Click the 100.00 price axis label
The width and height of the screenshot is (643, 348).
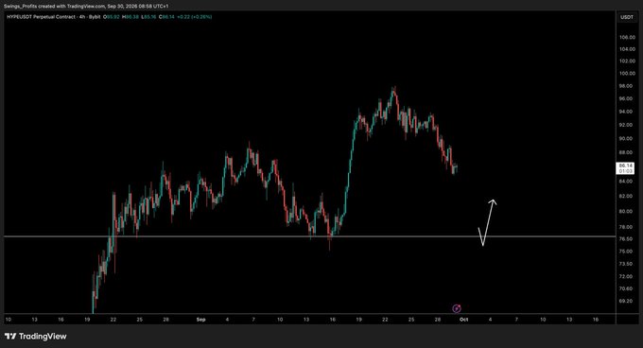click(627, 74)
